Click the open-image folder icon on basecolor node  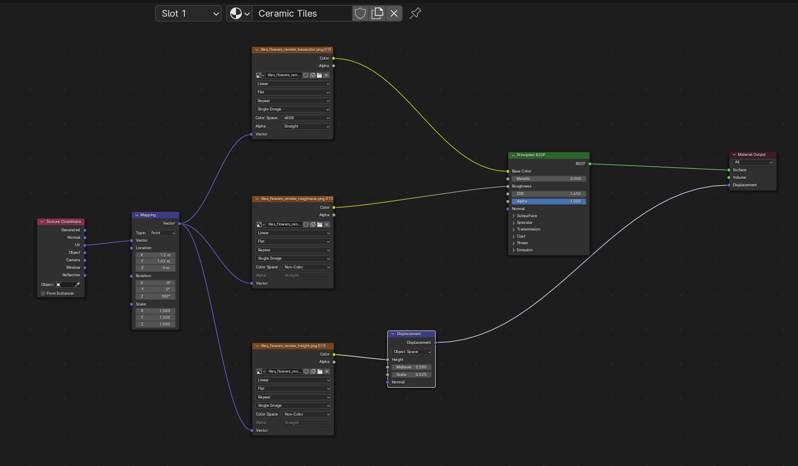pyautogui.click(x=319, y=75)
